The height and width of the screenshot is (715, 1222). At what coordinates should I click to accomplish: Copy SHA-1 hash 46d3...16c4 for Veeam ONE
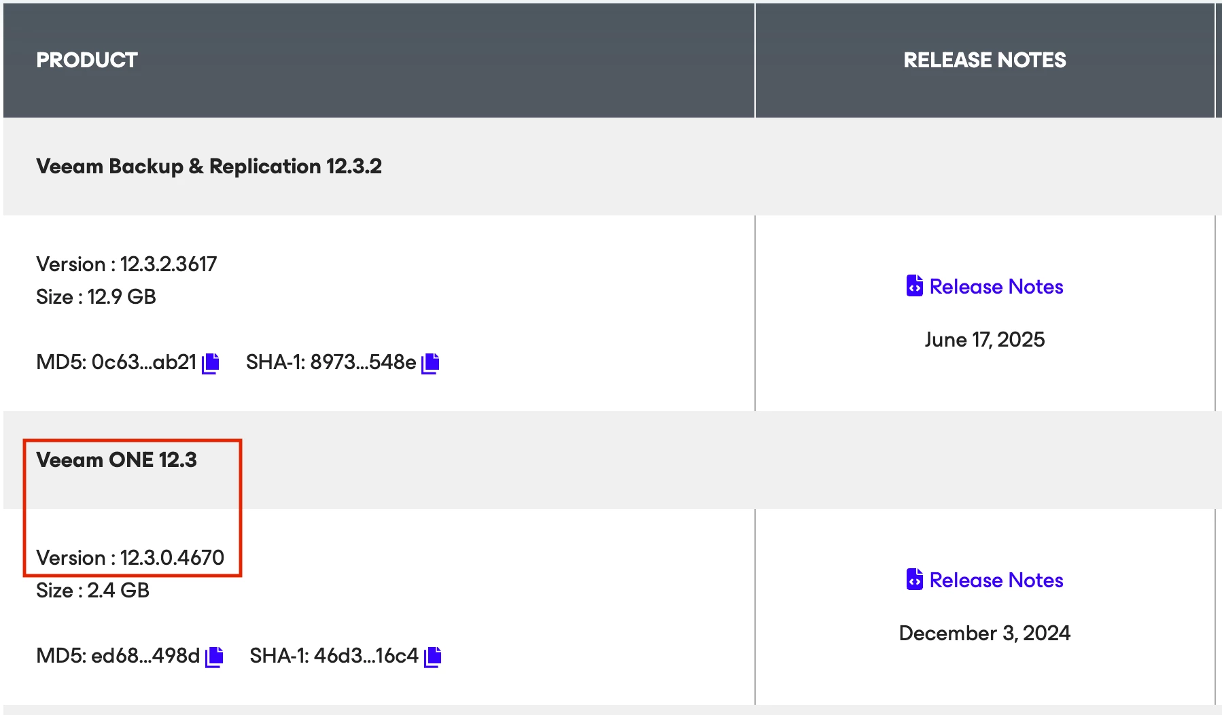click(x=433, y=657)
